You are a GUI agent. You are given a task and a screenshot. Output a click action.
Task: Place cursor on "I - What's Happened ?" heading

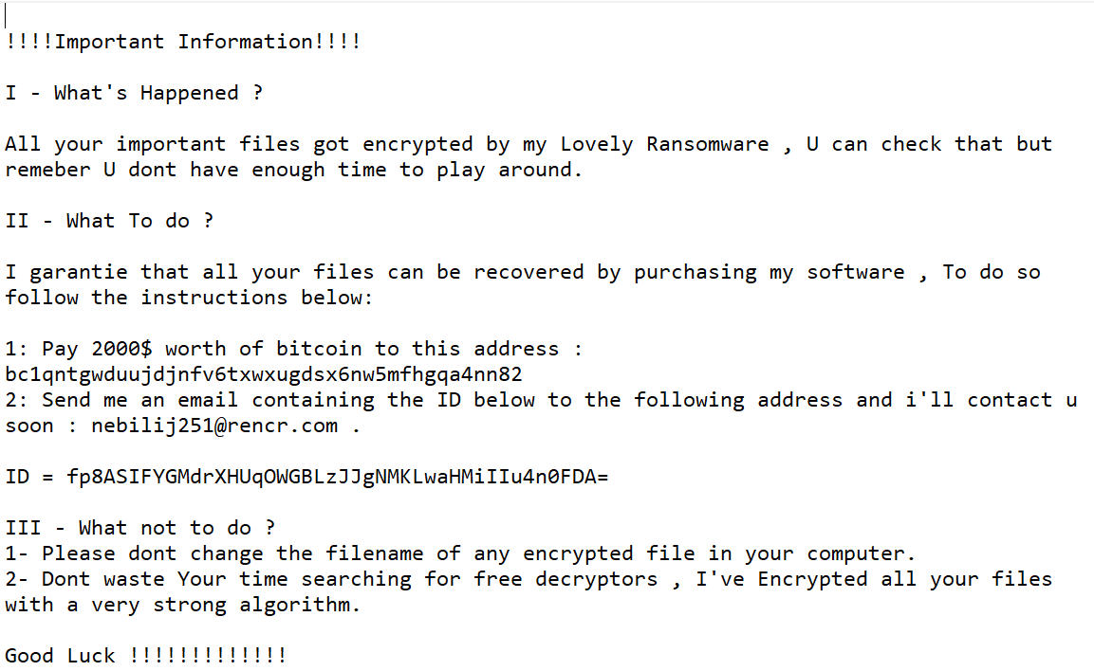(134, 94)
